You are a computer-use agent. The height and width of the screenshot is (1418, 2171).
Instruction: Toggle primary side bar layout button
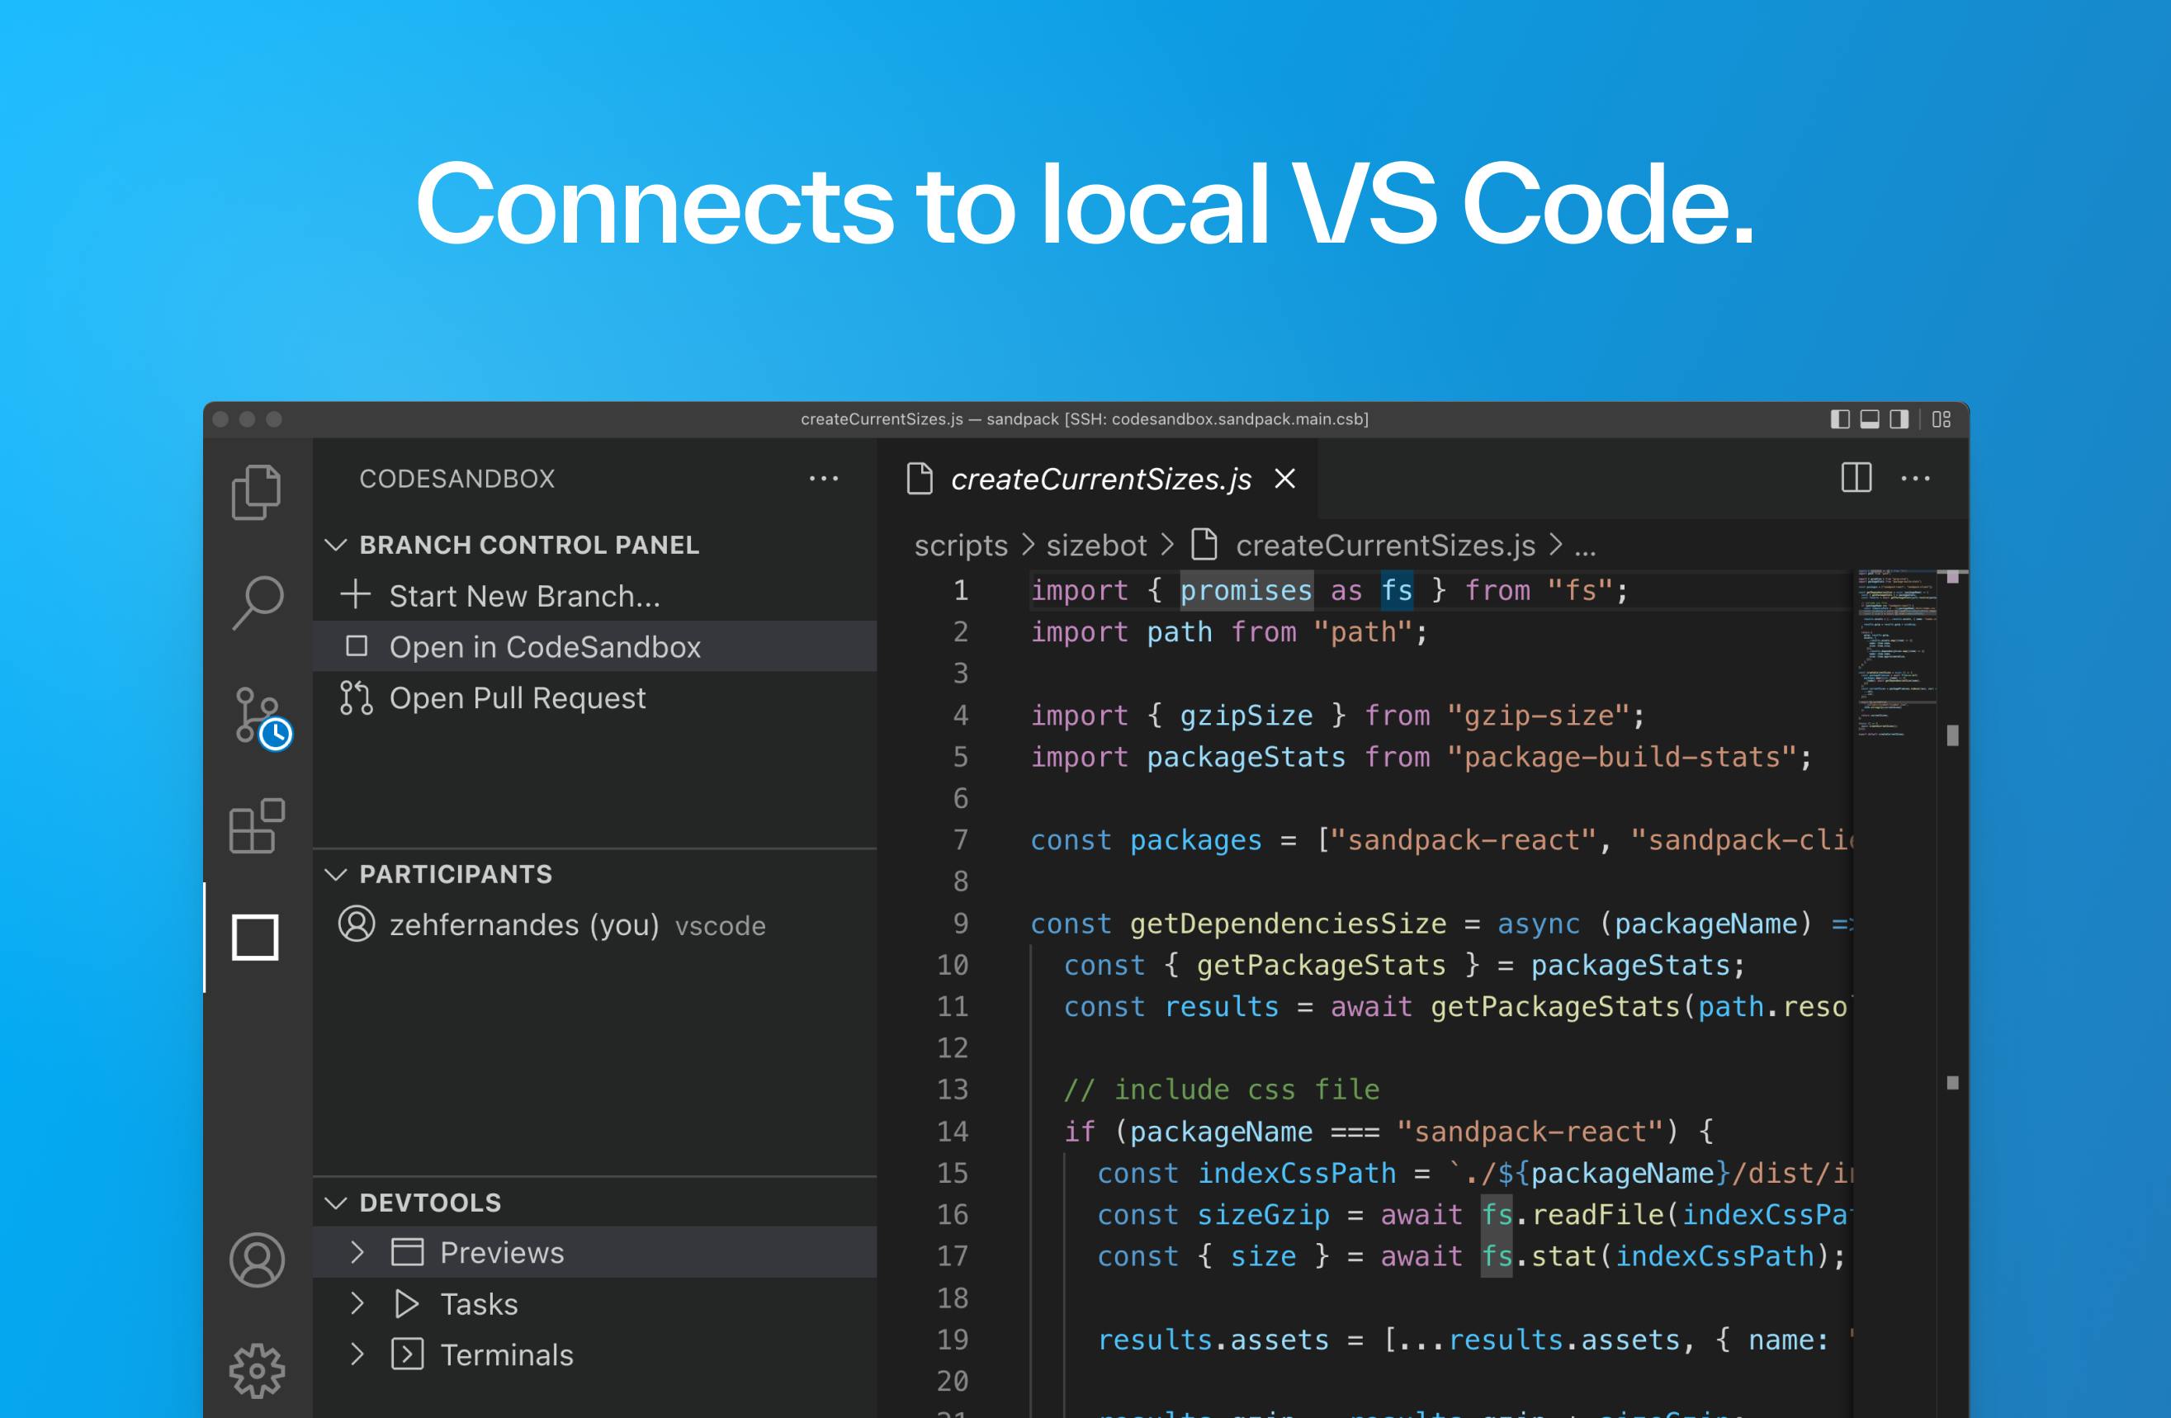(1840, 418)
